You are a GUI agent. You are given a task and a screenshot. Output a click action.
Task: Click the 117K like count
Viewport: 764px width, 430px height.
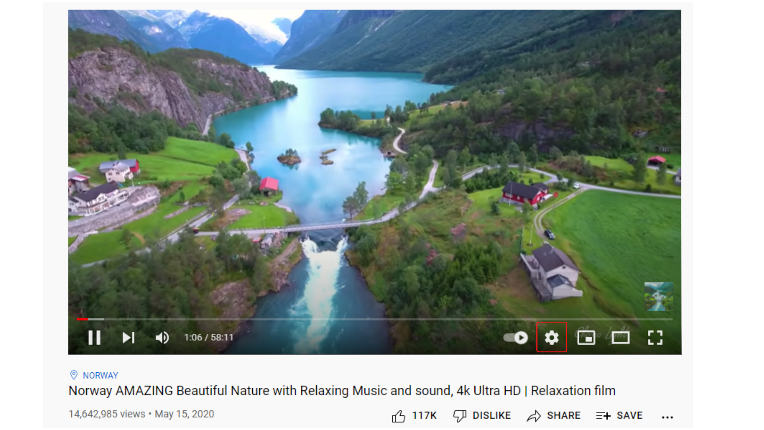pyautogui.click(x=424, y=416)
